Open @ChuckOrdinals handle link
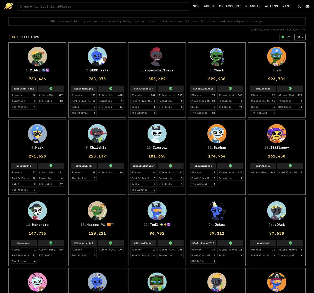The height and width of the screenshot is (293, 314). point(203,89)
